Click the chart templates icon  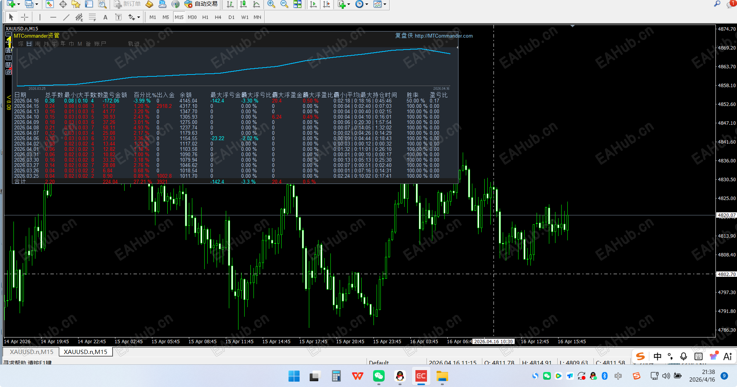coord(377,4)
